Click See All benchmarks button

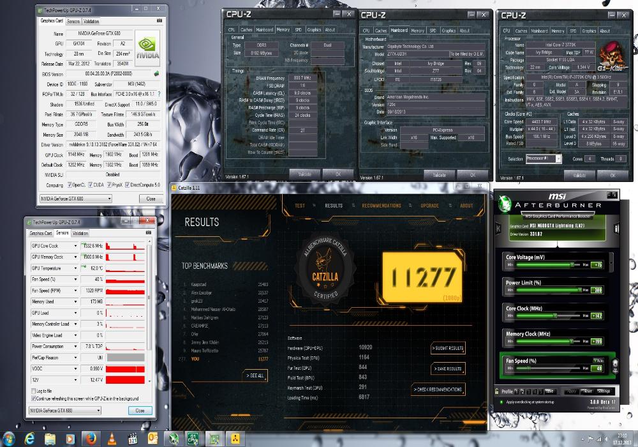click(x=255, y=375)
